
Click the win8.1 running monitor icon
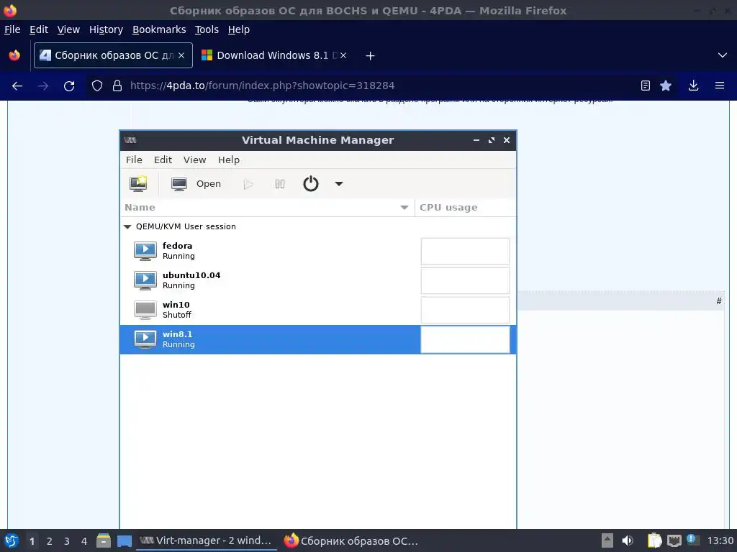(145, 339)
